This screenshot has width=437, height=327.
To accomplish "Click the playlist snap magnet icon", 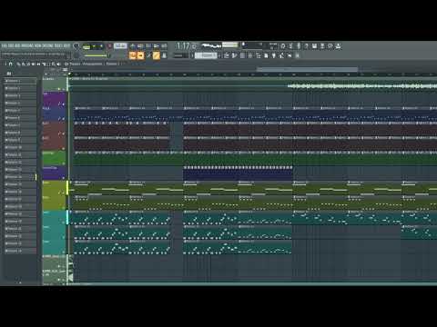I will 11,64.
